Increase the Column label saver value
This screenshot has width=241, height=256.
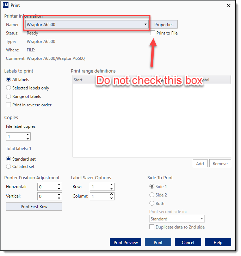pos(111,194)
